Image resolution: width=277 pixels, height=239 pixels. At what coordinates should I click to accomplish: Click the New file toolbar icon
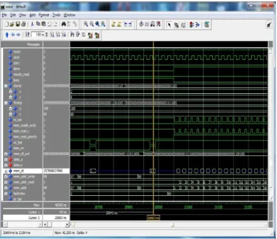pos(6,25)
